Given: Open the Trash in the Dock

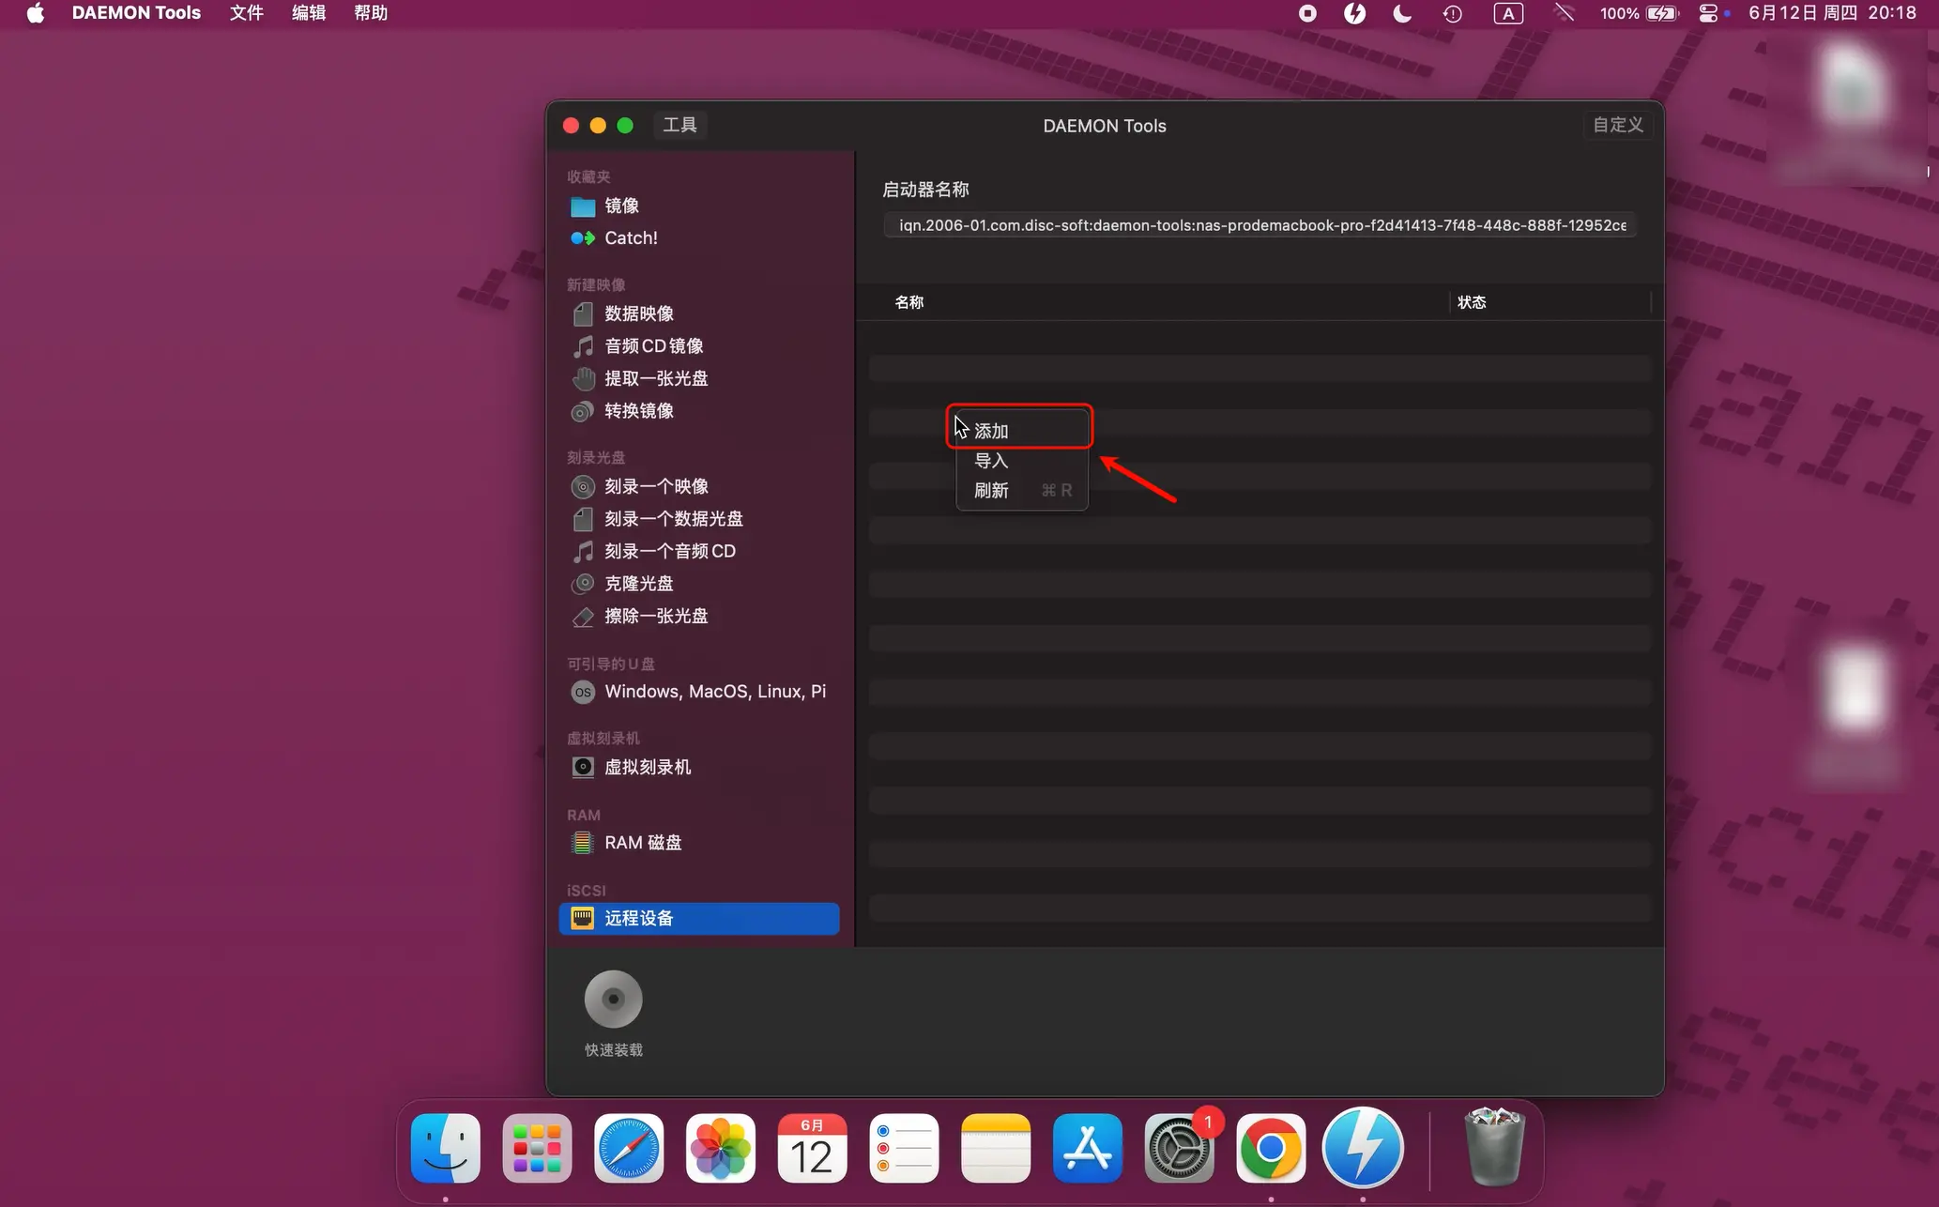Looking at the screenshot, I should pyautogui.click(x=1494, y=1147).
